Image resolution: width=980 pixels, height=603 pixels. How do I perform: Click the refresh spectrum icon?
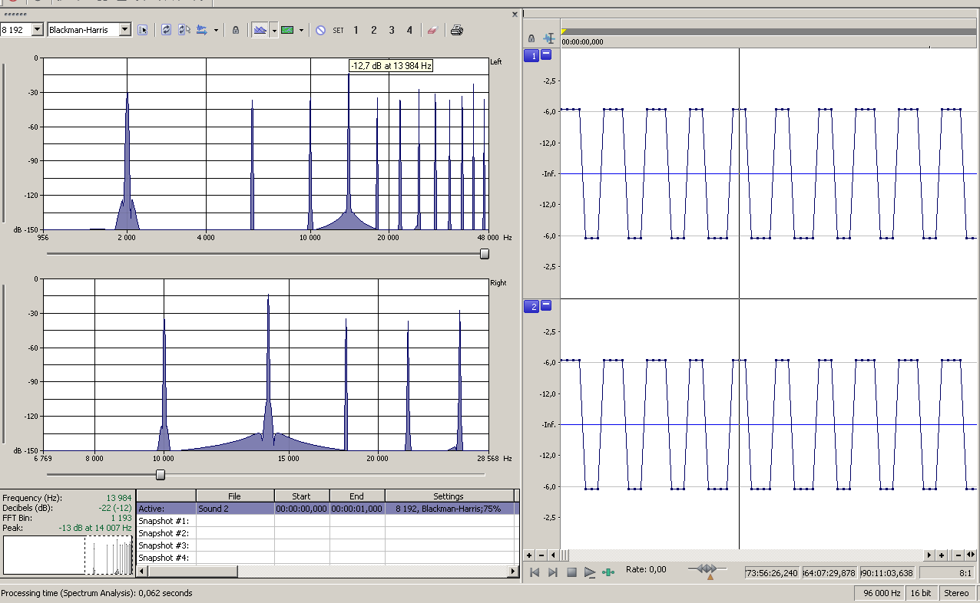click(166, 30)
